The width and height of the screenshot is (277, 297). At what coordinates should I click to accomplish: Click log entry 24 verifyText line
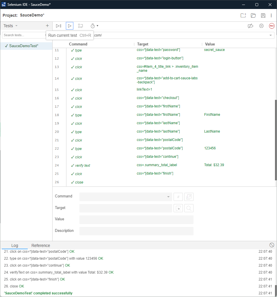(59, 272)
